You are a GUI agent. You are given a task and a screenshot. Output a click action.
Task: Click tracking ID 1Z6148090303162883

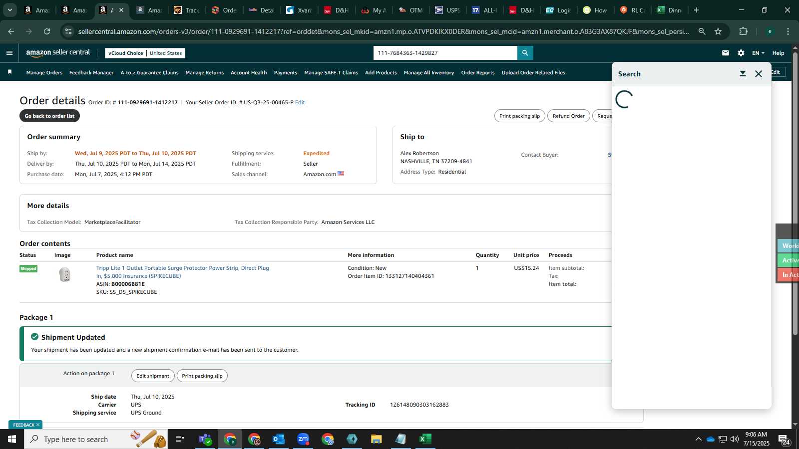point(419,405)
